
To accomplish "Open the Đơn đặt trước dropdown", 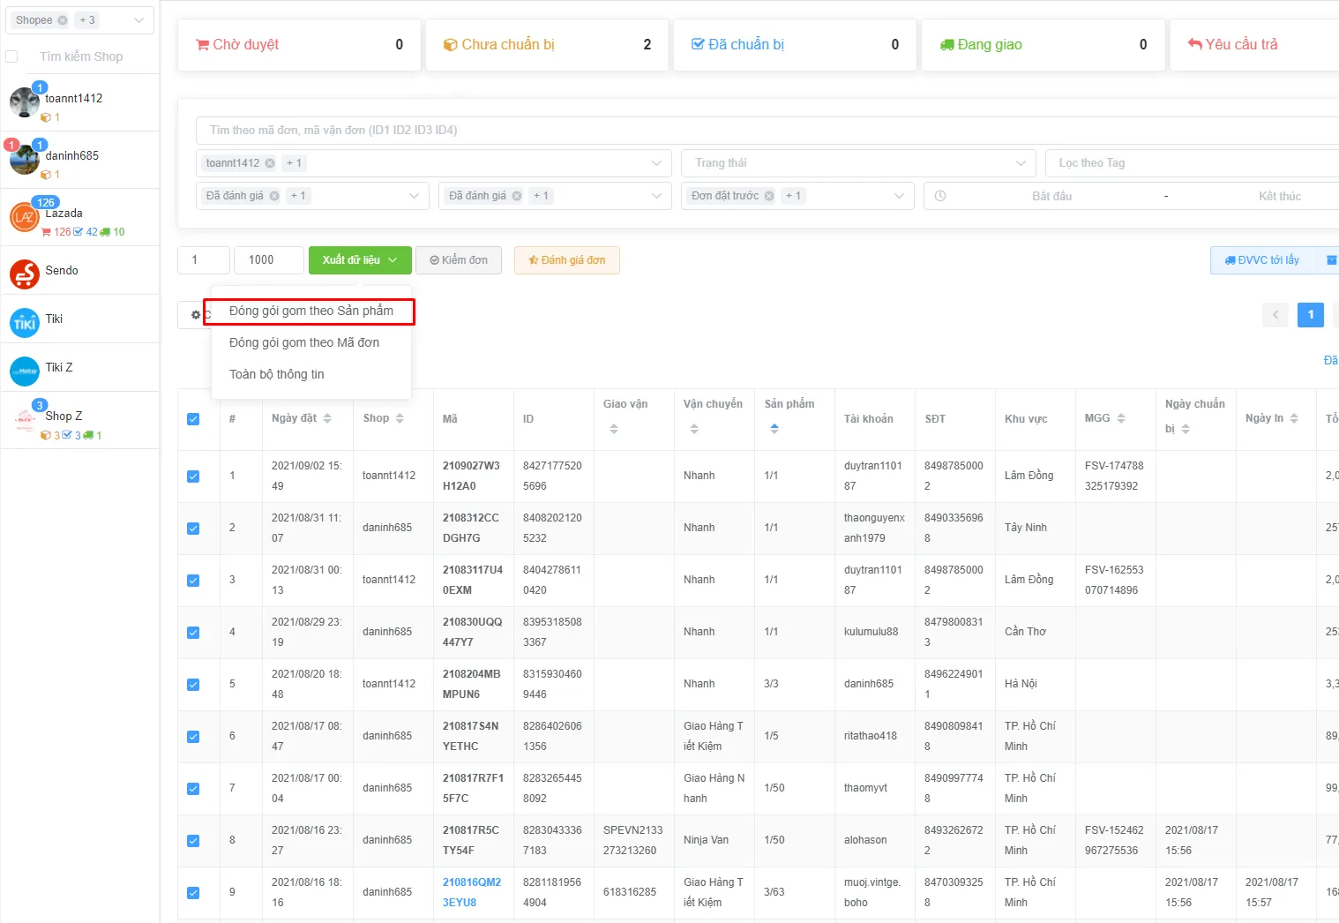I will pyautogui.click(x=899, y=196).
